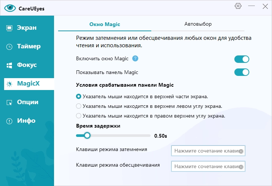Viewport: 272px width, 186px height.
Task: Switch to the Окно Magic tab
Action: click(105, 25)
